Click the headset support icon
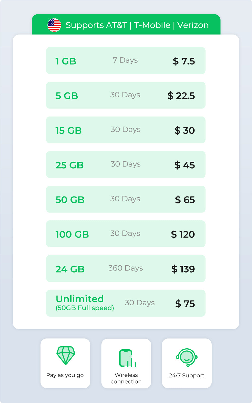Screen dimensions: 252x403 (x=187, y=357)
